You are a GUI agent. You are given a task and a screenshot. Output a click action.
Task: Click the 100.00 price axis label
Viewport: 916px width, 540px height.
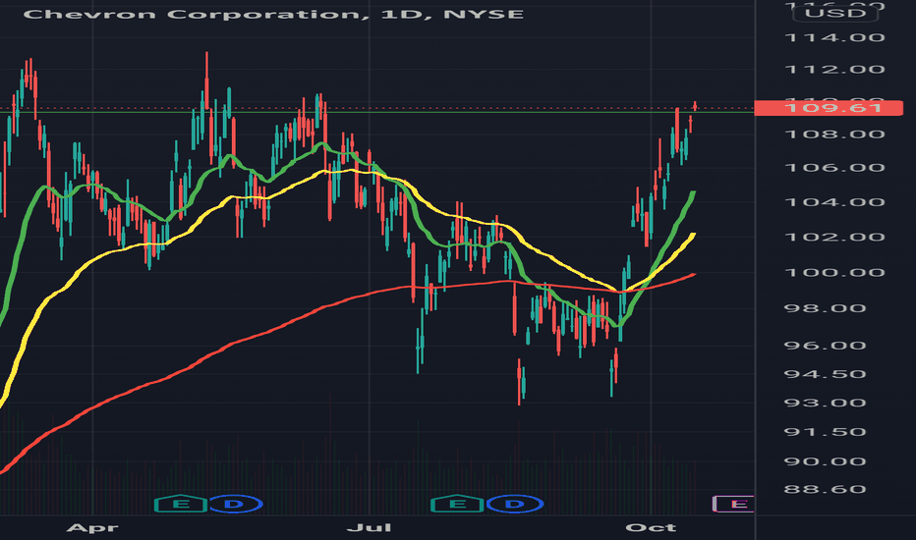coord(834,273)
